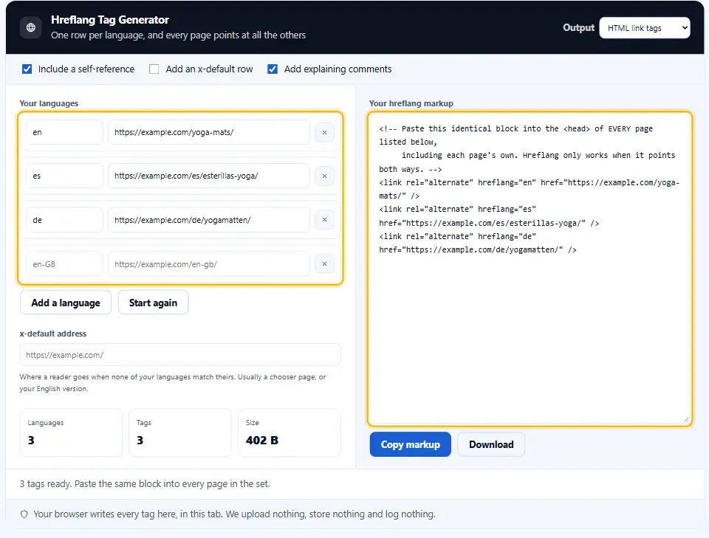The width and height of the screenshot is (709, 538).
Task: Click the 'Where a reader goes' help text
Action: pos(173,382)
